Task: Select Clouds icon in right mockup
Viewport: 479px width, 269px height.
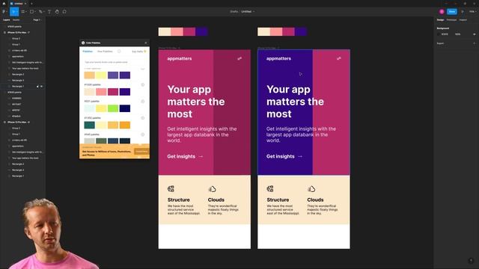Action: click(311, 189)
